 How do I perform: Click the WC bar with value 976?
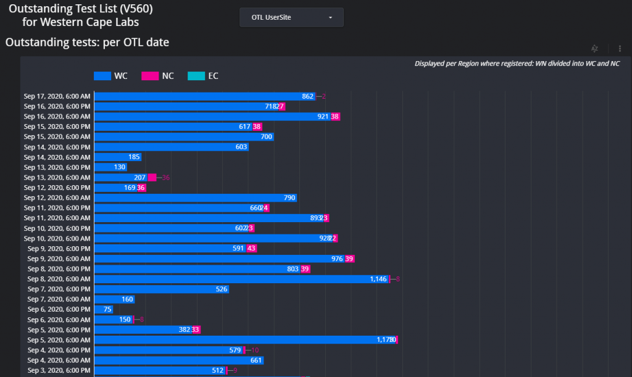click(219, 259)
